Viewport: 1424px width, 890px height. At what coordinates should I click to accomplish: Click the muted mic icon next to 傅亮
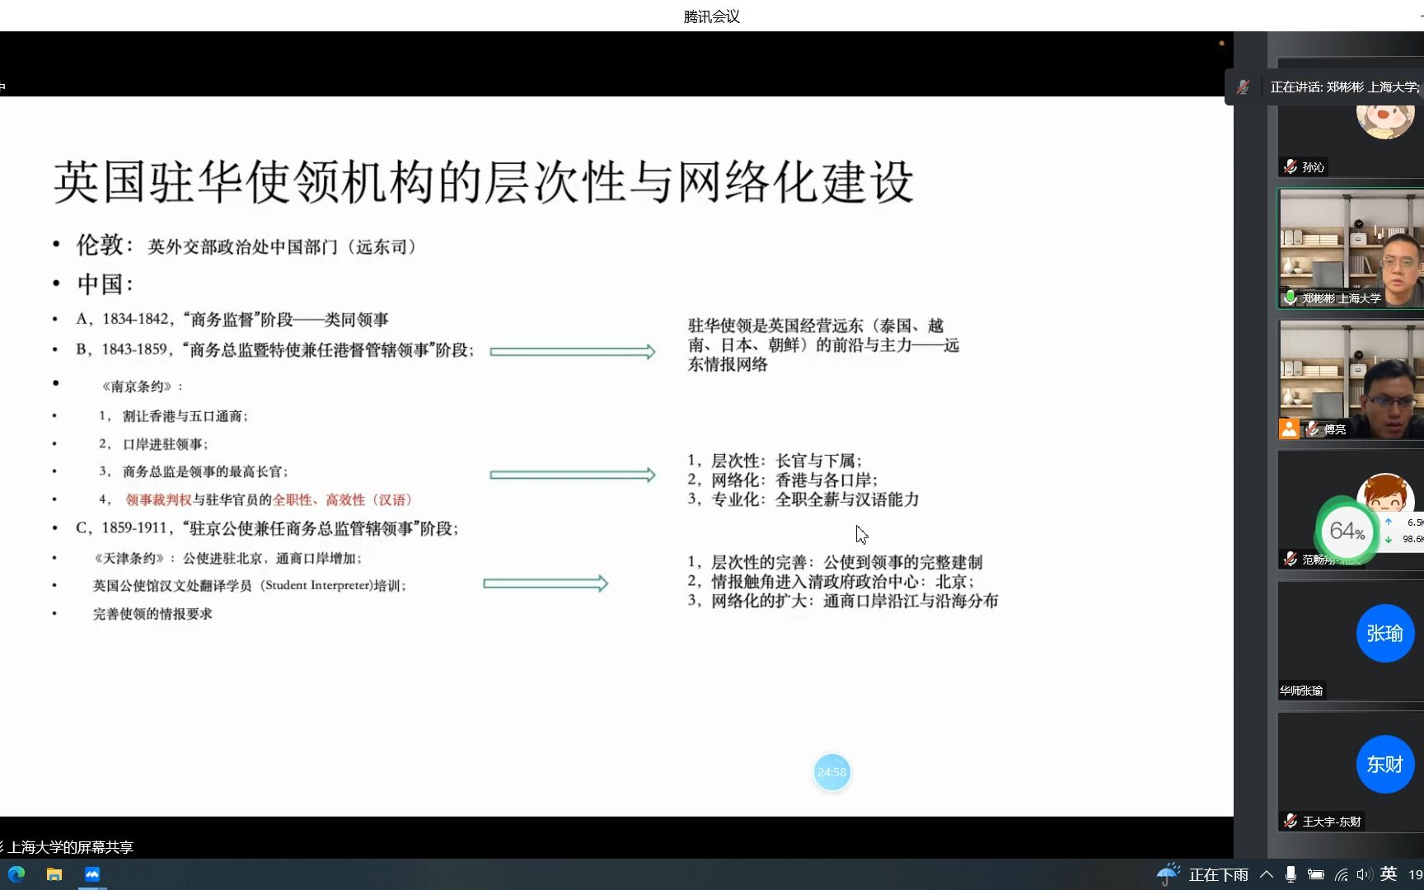tap(1313, 429)
